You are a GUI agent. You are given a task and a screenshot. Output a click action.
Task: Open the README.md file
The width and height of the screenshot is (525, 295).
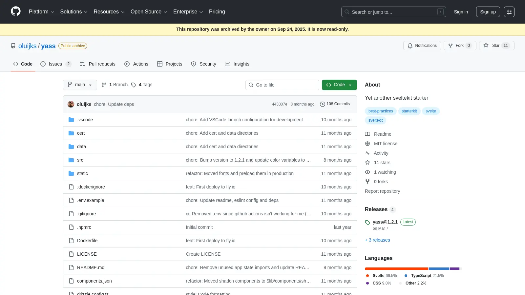pos(91,267)
